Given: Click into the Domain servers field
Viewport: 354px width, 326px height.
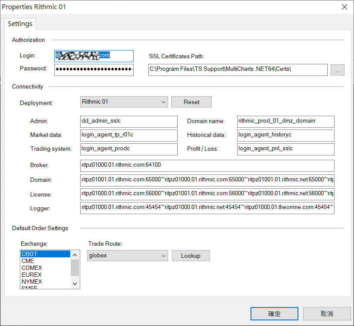Looking at the screenshot, I should tap(207, 180).
